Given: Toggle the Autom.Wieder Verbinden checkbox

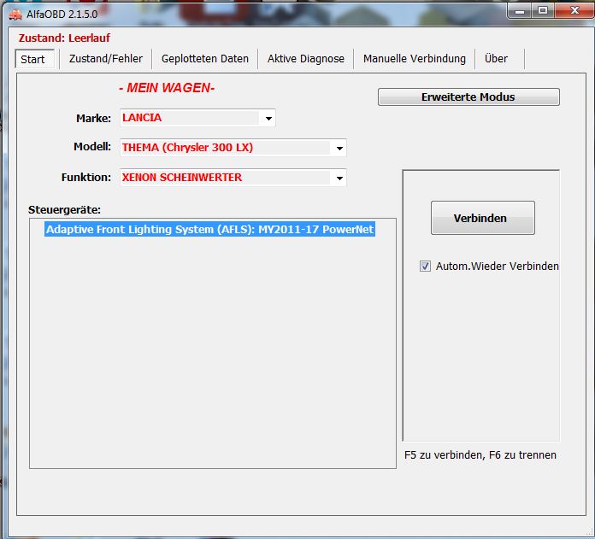Looking at the screenshot, I should coord(425,267).
